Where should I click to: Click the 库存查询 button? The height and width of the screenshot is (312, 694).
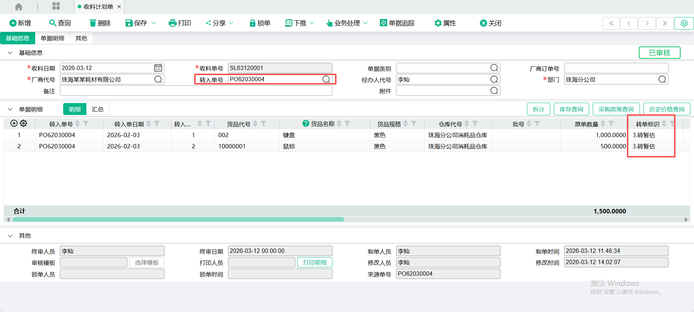pos(571,109)
